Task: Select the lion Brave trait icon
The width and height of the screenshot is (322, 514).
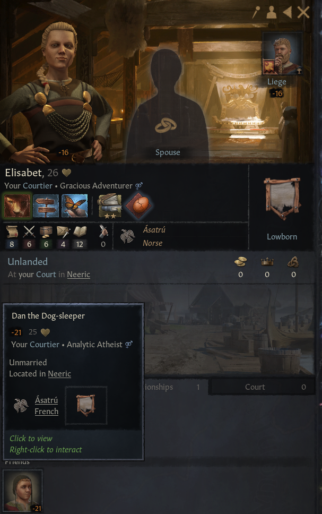Action: [18, 205]
